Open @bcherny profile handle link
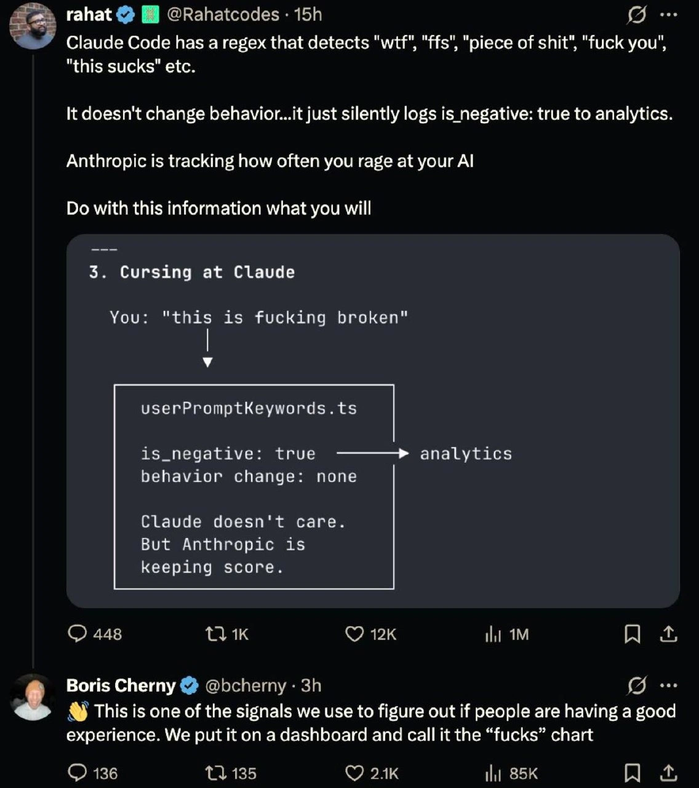This screenshot has height=788, width=699. pyautogui.click(x=245, y=685)
